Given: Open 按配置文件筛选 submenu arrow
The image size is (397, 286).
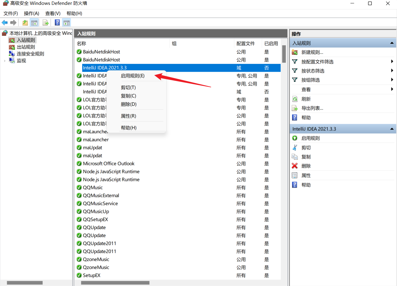Looking at the screenshot, I should [392, 61].
